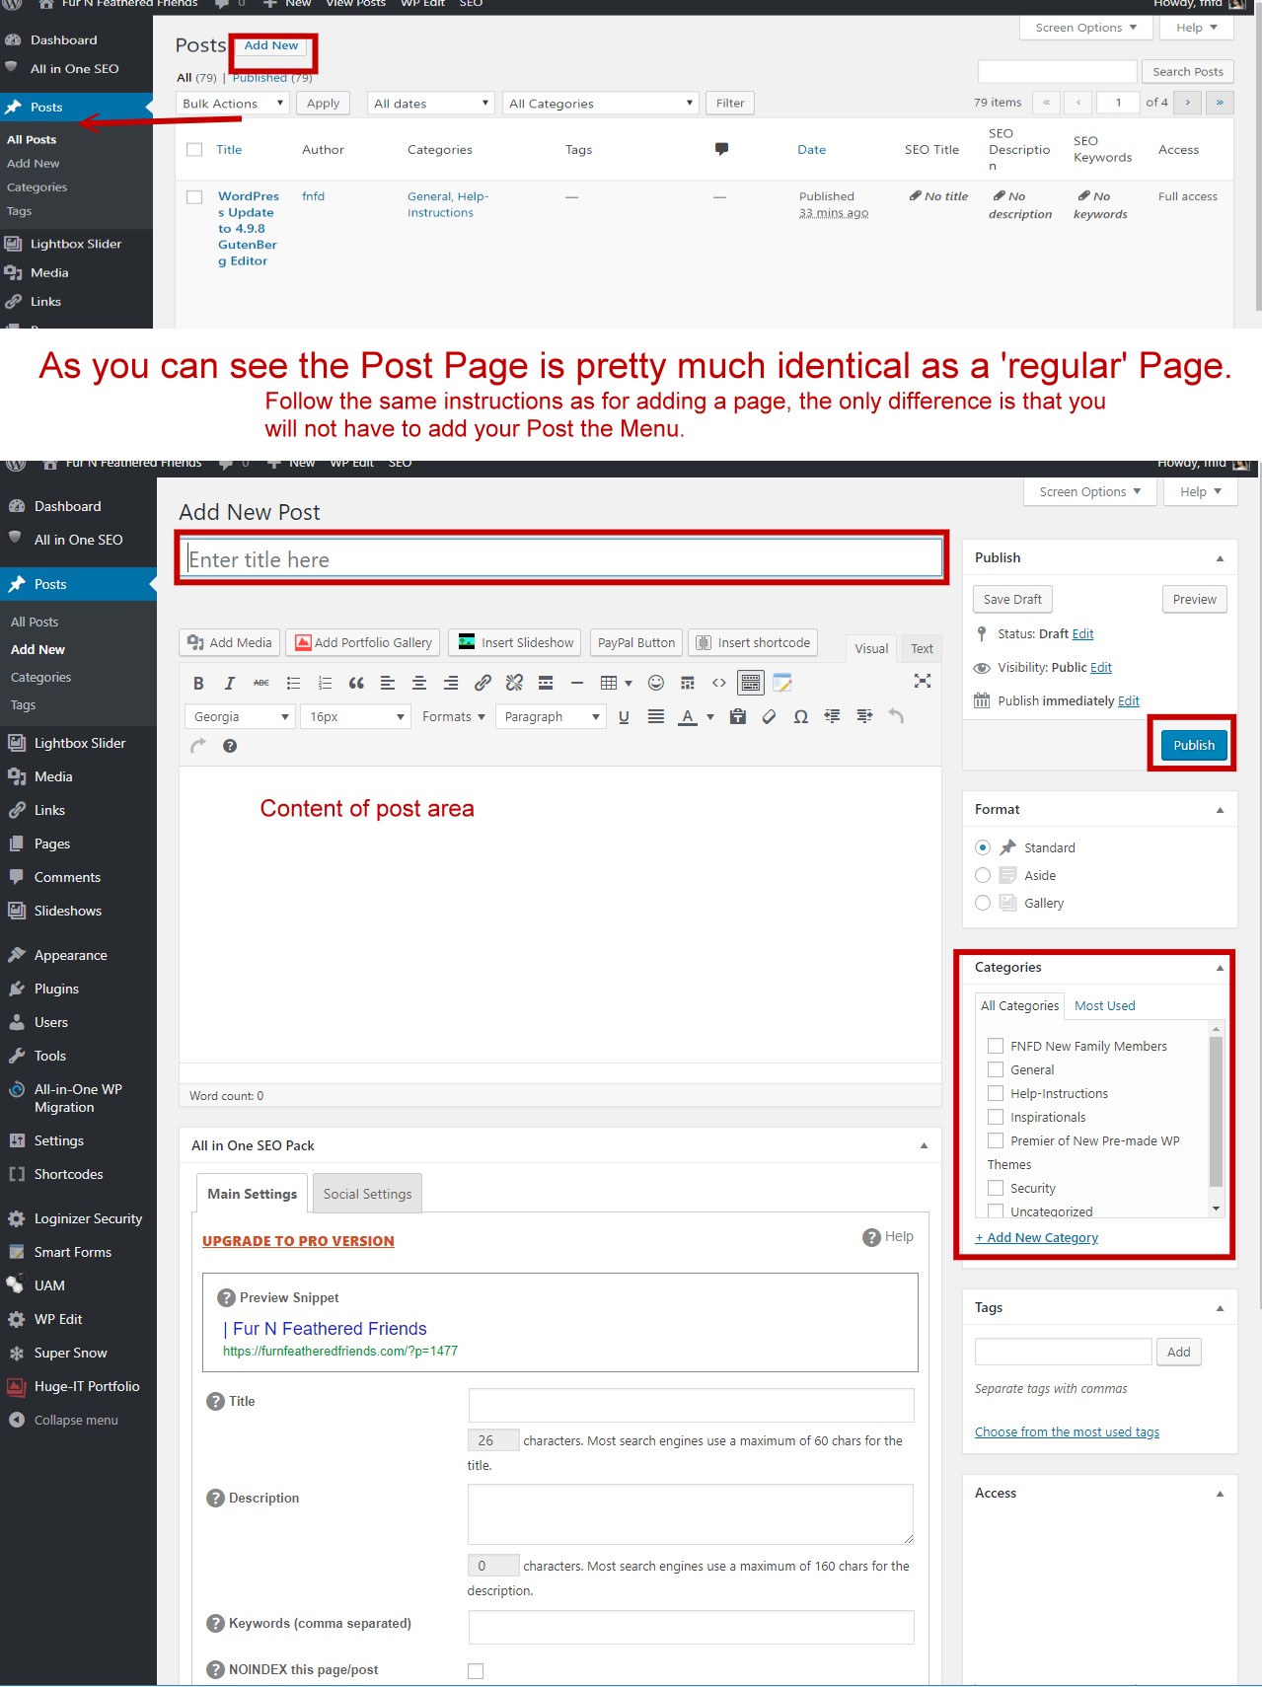Check the Security category
This screenshot has width=1262, height=1687.
(x=996, y=1188)
